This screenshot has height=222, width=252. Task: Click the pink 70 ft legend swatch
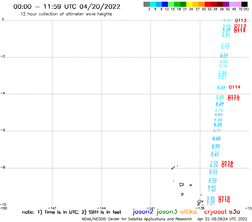pos(238,4)
